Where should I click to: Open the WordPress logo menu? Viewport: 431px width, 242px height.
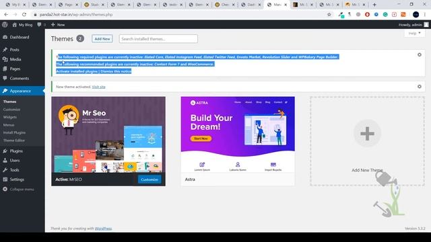click(x=5, y=24)
